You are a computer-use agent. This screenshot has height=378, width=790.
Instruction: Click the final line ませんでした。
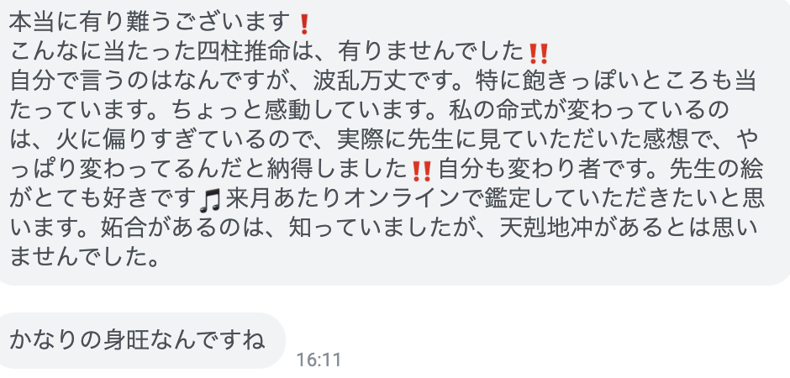[85, 259]
